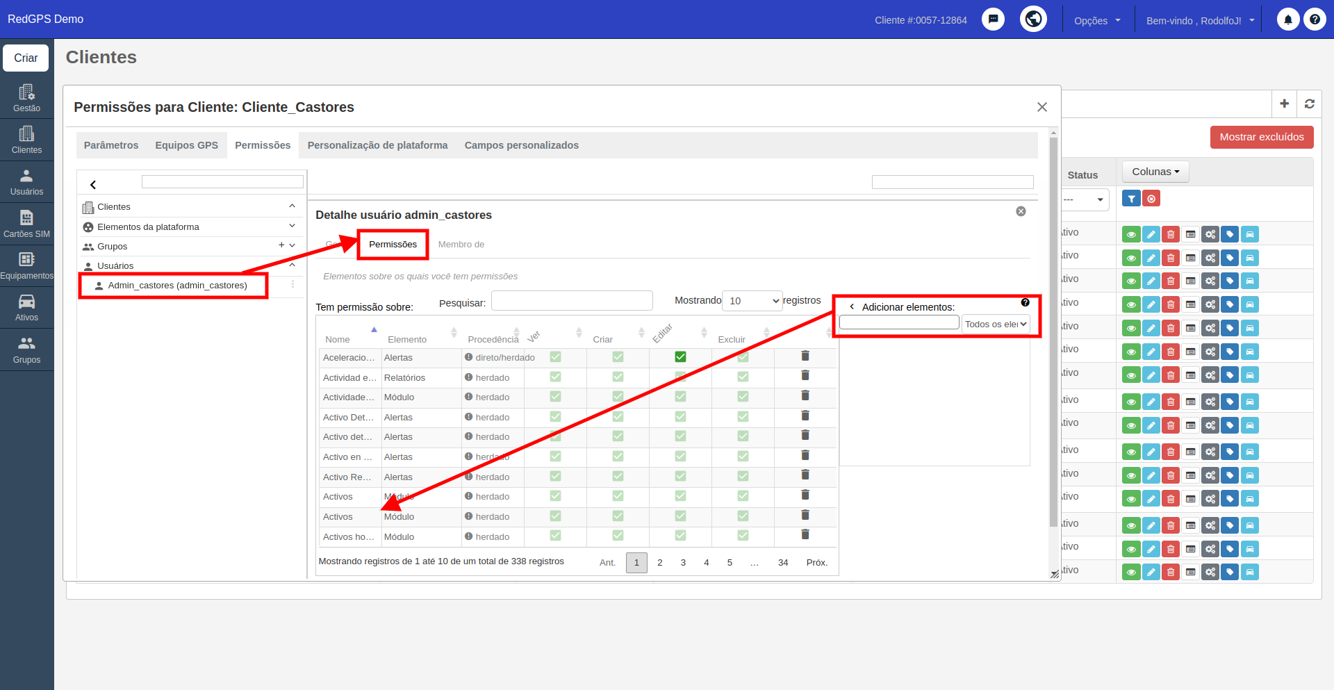Switch to the Parâmetros tab
This screenshot has height=690, width=1334.
(x=111, y=145)
